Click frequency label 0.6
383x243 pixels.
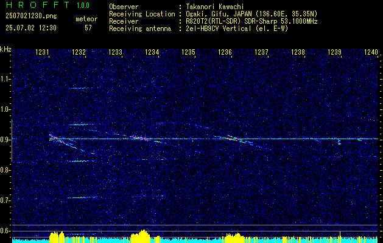5,231
